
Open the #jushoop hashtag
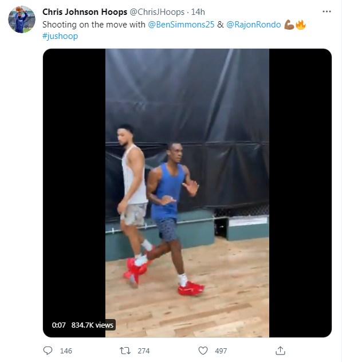[60, 36]
